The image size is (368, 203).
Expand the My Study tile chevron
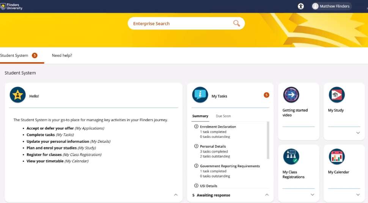(x=358, y=133)
